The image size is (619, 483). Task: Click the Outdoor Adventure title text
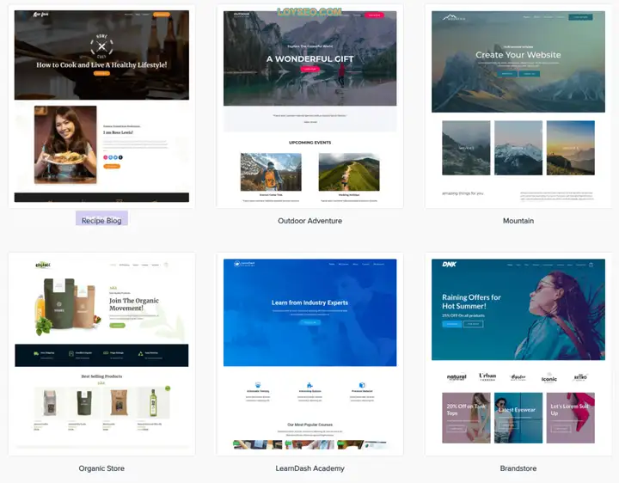point(309,221)
